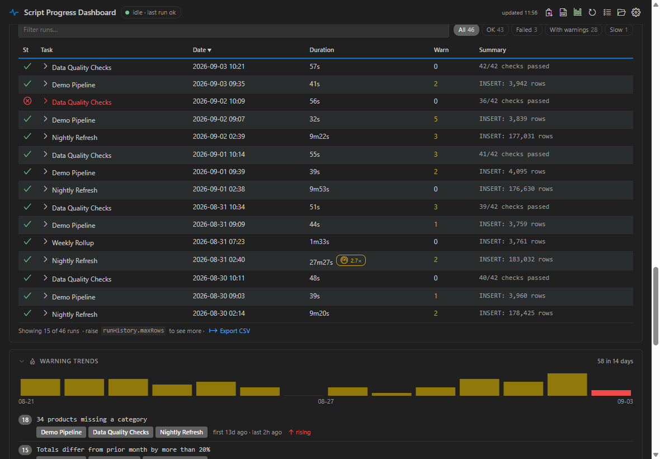Click the 'INSERT: 183,032 rows' summary

(x=516, y=259)
